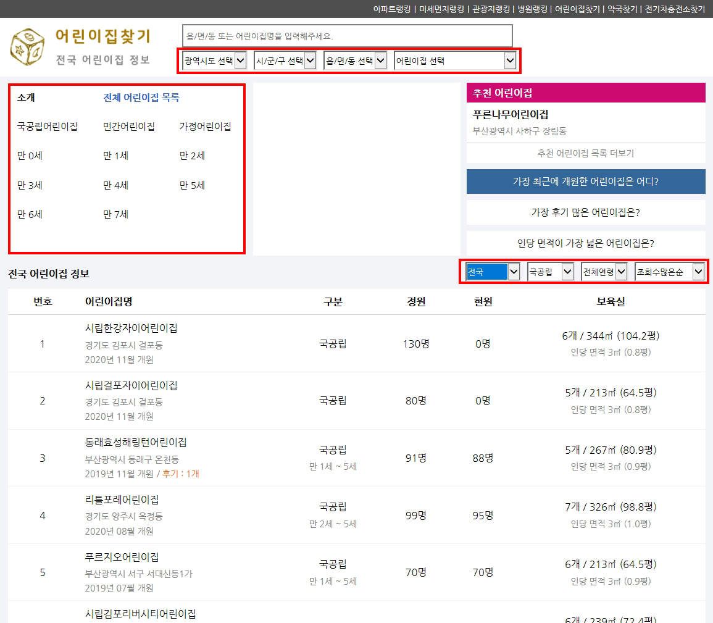This screenshot has height=623, width=713.
Task: Open the 읍/면/동 선택 dropdown
Action: (355, 61)
